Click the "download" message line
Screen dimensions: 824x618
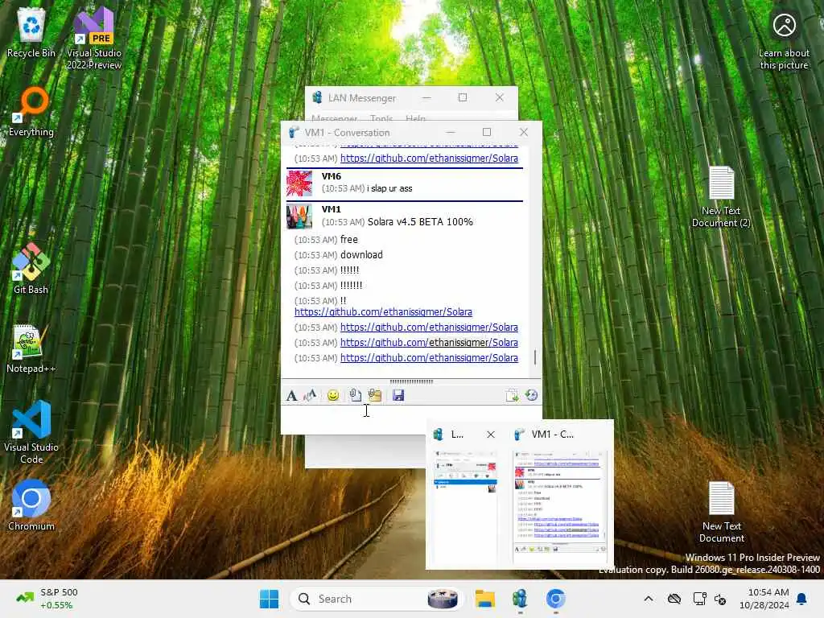[361, 255]
